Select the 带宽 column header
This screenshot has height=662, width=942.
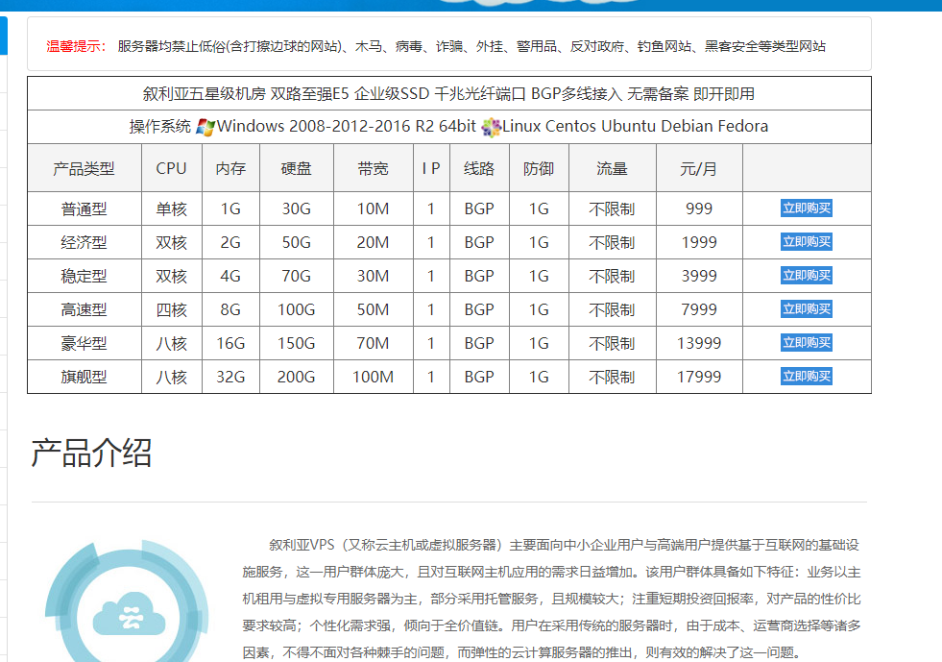coord(373,168)
